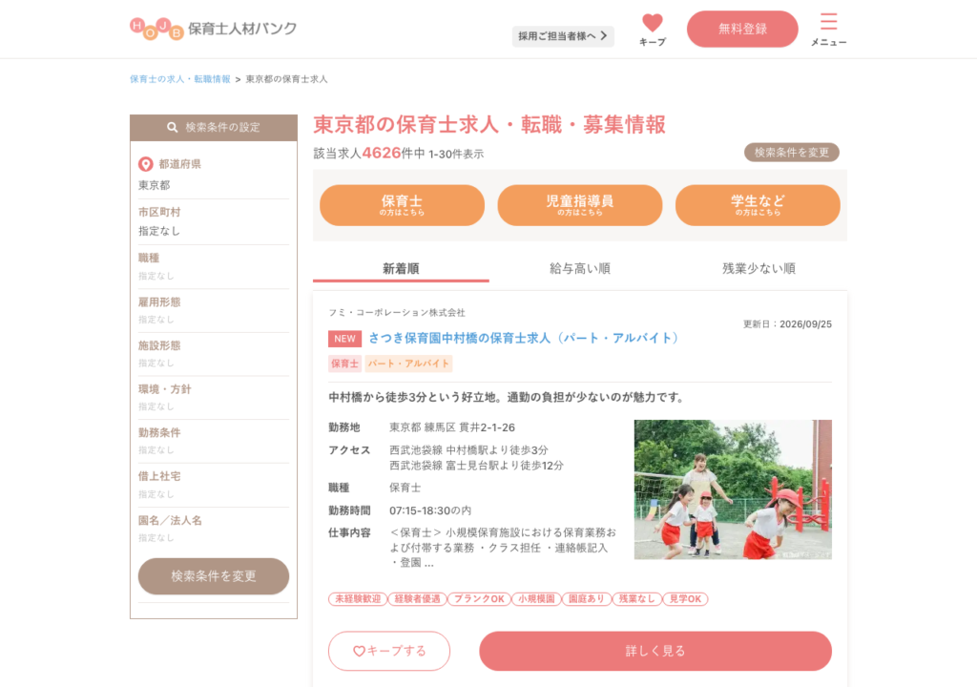Click the 園庭あり tag

(x=587, y=599)
